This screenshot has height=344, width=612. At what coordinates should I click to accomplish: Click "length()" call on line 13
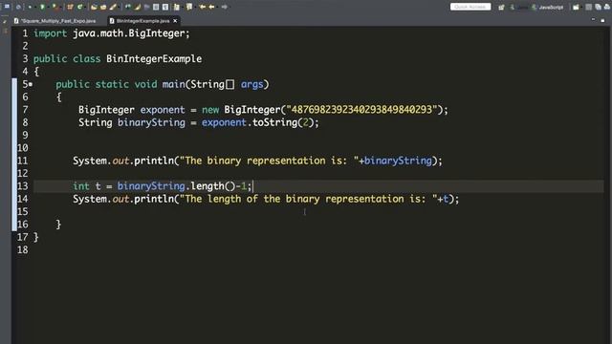point(212,186)
